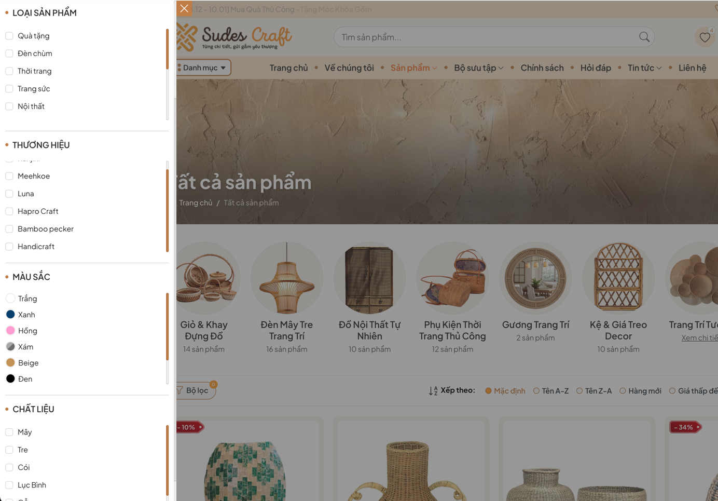The width and height of the screenshot is (718, 501).
Task: Click the Sudes Craft logo
Action: coord(234,37)
